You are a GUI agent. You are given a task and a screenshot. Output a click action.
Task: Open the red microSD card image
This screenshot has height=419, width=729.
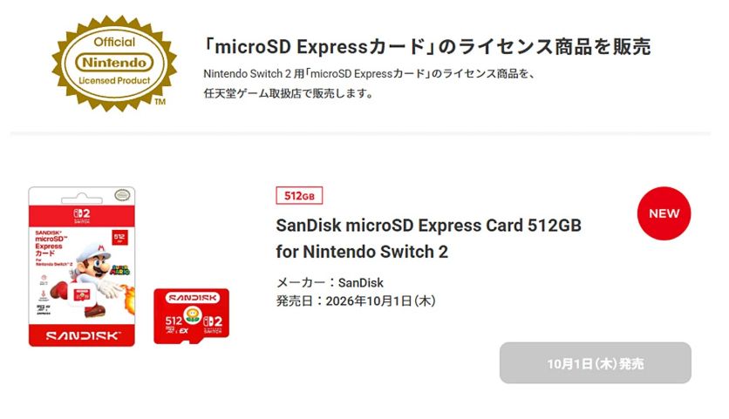click(192, 316)
